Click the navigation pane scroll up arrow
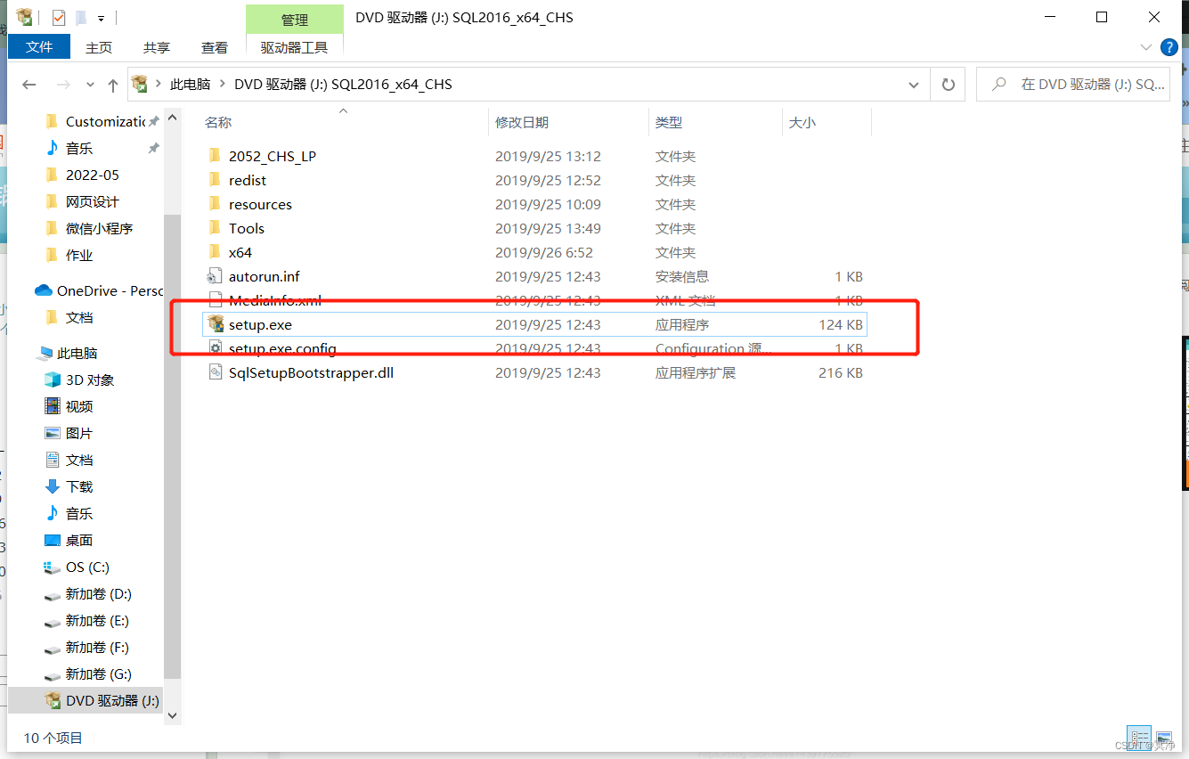1189x759 pixels. pos(173,118)
